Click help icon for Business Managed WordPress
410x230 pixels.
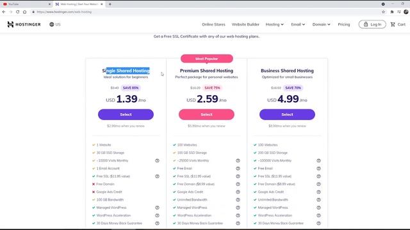pyautogui.click(x=318, y=208)
